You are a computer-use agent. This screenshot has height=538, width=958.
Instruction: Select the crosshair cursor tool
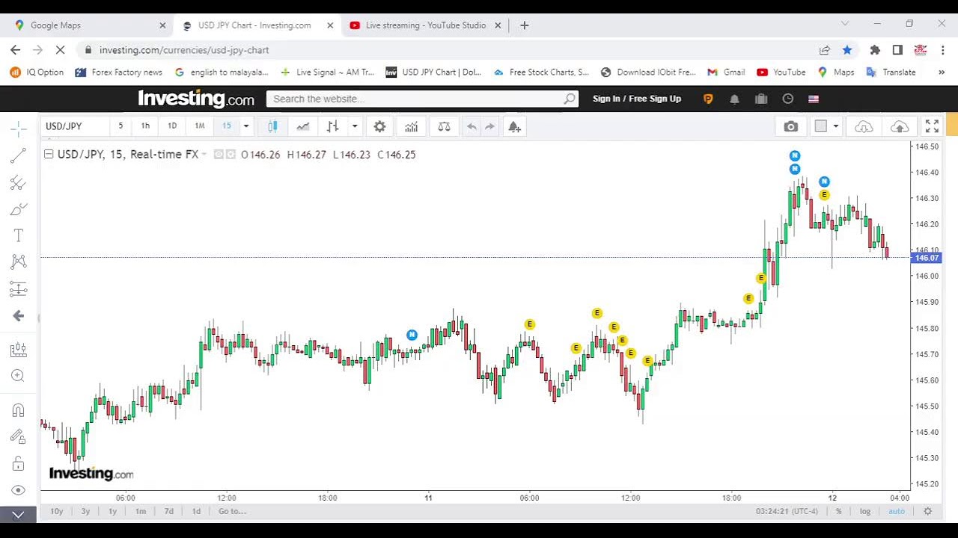[x=19, y=129]
